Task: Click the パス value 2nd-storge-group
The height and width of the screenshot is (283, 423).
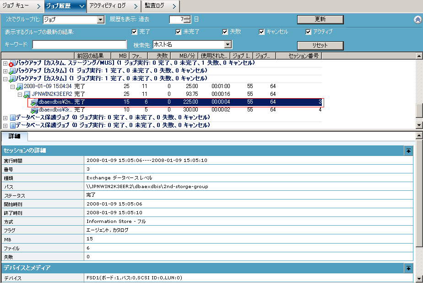Action: (147, 187)
